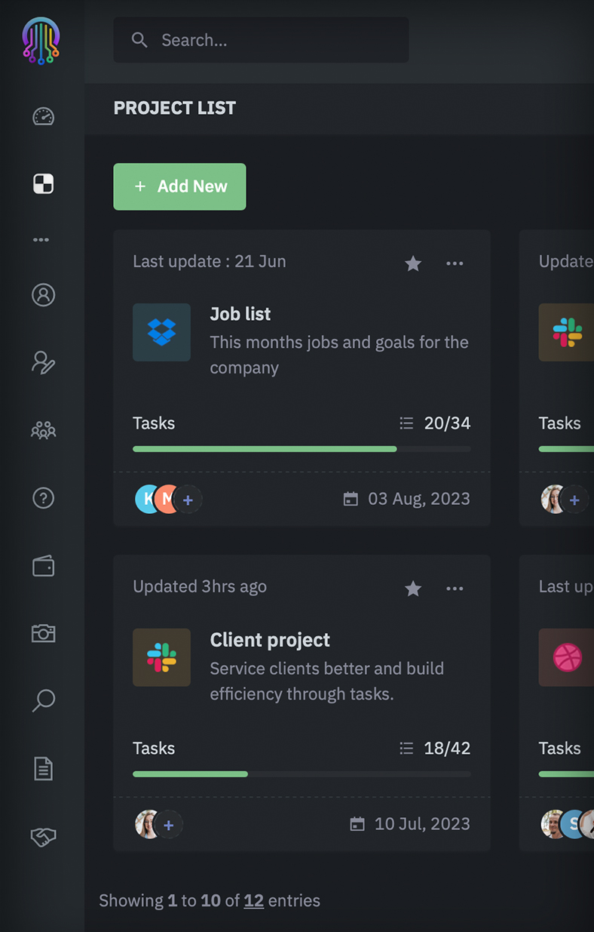Image resolution: width=594 pixels, height=932 pixels.
Task: Click the document file icon in sidebar
Action: coord(43,769)
